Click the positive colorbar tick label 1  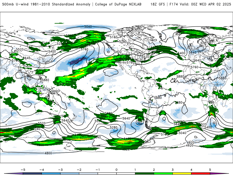[x=135, y=170]
